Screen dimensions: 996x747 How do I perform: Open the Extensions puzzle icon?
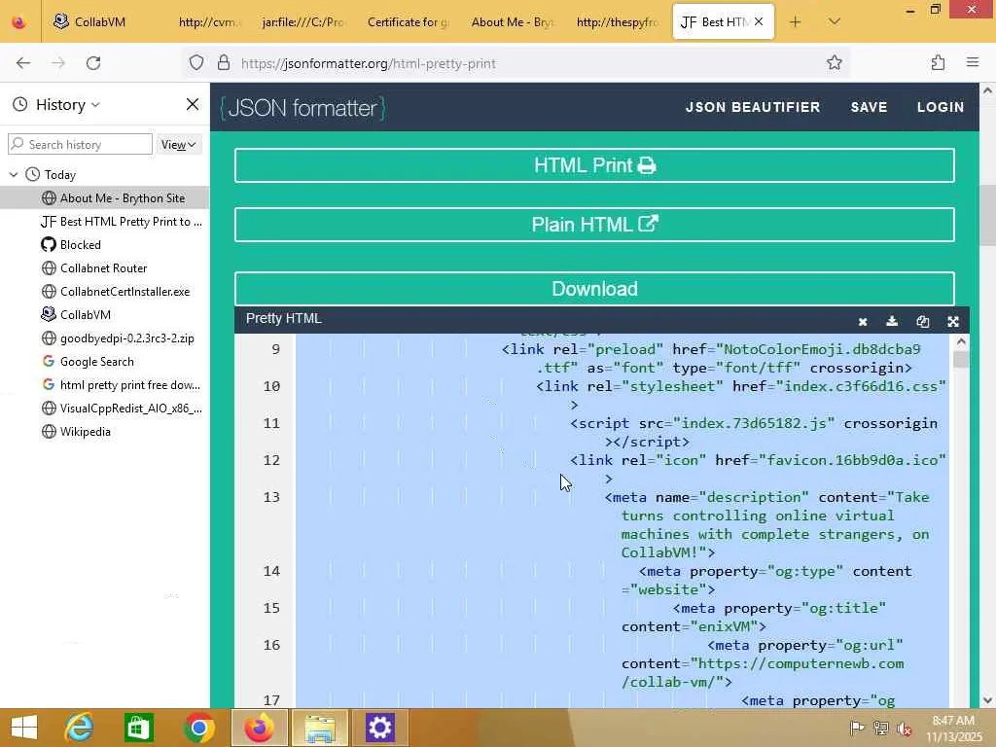tap(939, 62)
